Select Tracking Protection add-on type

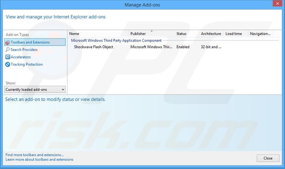(x=27, y=64)
